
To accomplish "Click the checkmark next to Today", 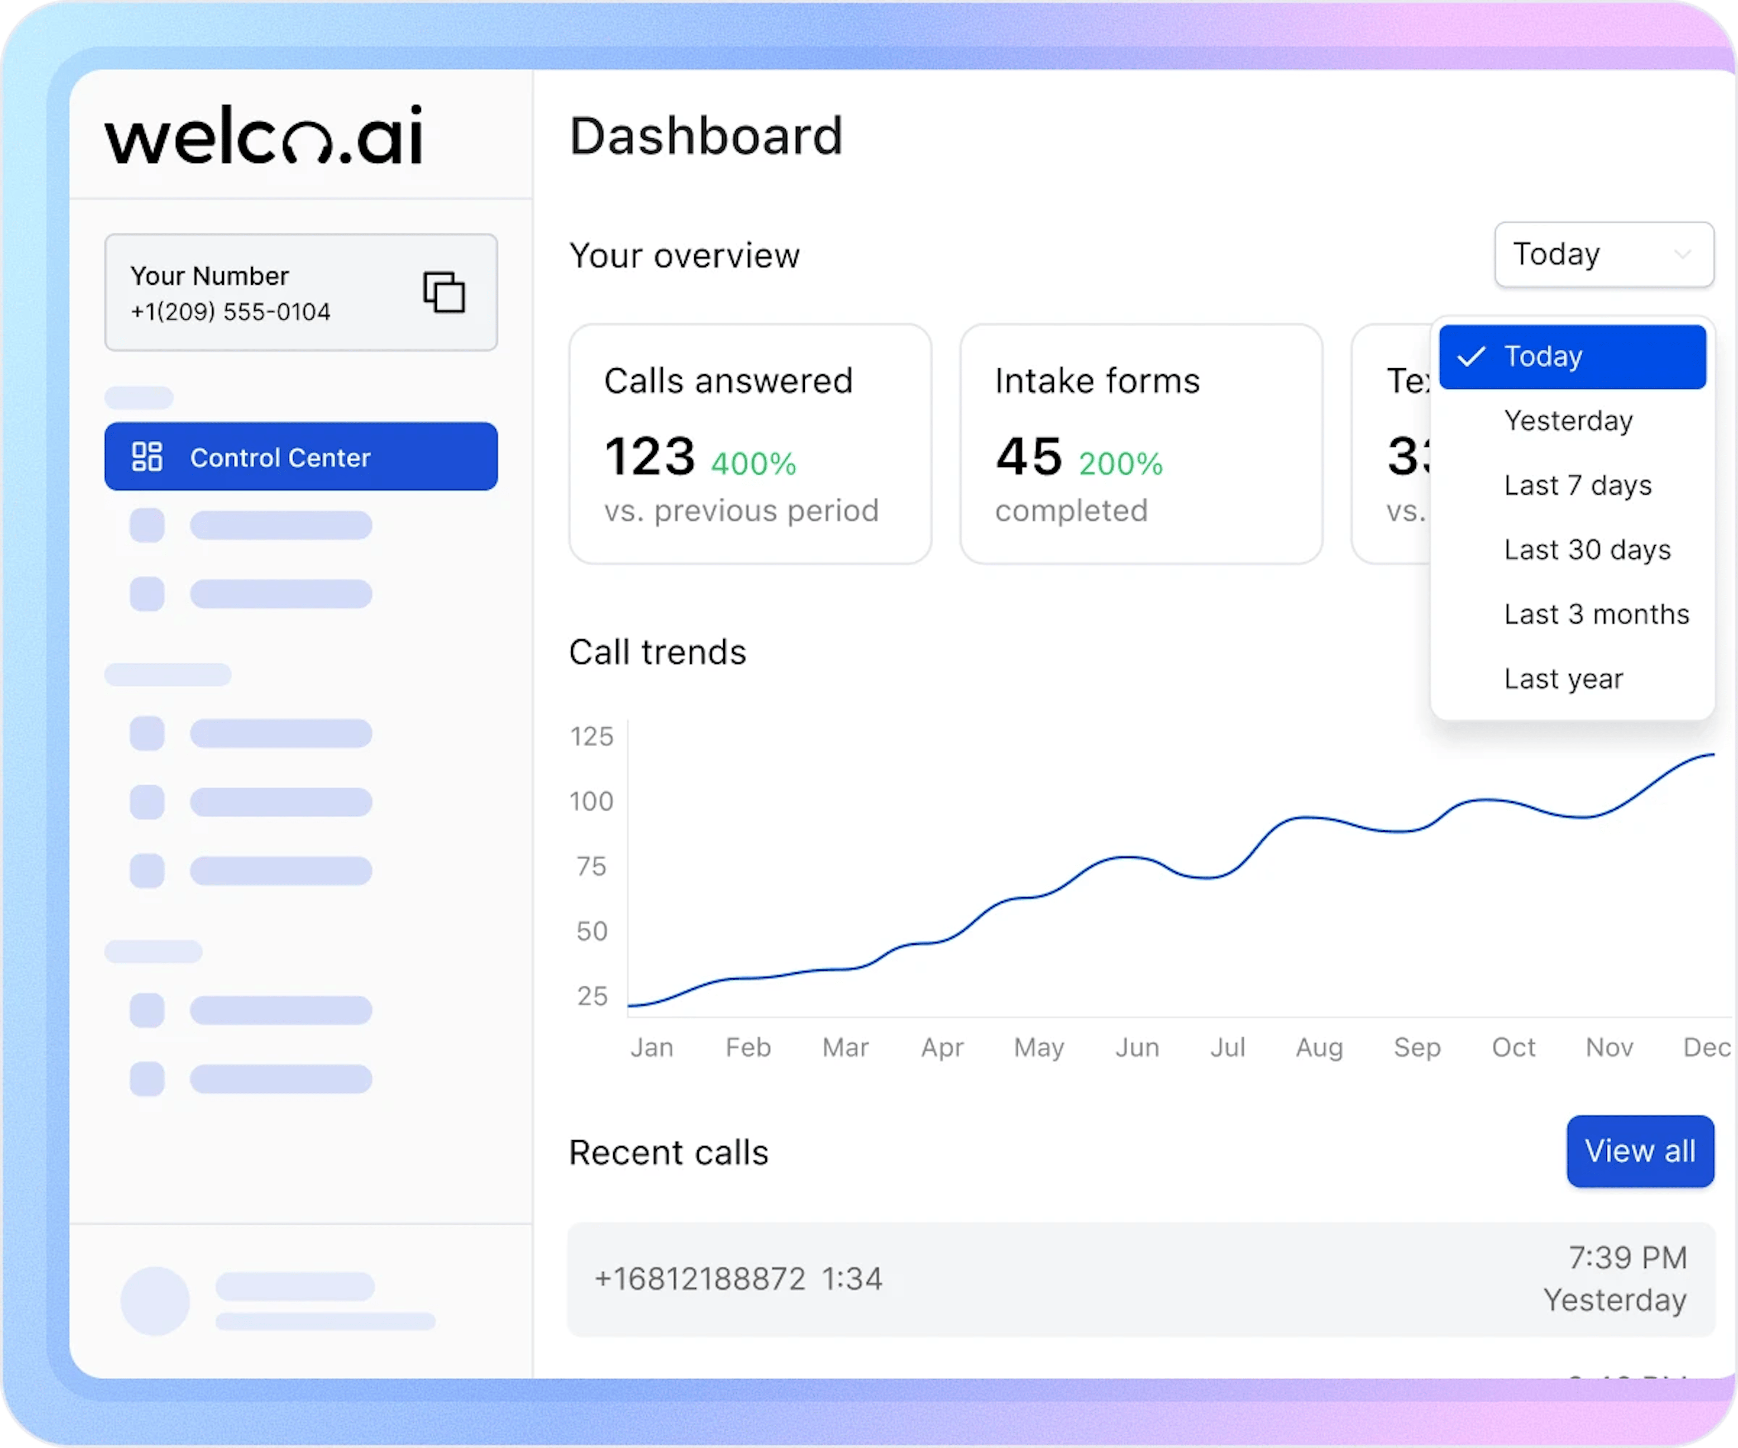I will click(1471, 356).
